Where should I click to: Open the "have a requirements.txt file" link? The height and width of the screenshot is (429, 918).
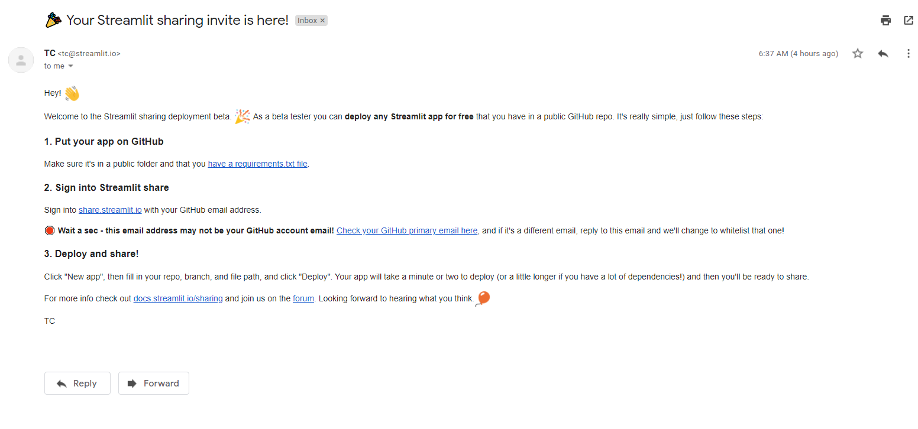(x=257, y=164)
